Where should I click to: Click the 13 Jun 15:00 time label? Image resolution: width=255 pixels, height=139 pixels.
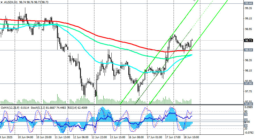tap(118, 137)
